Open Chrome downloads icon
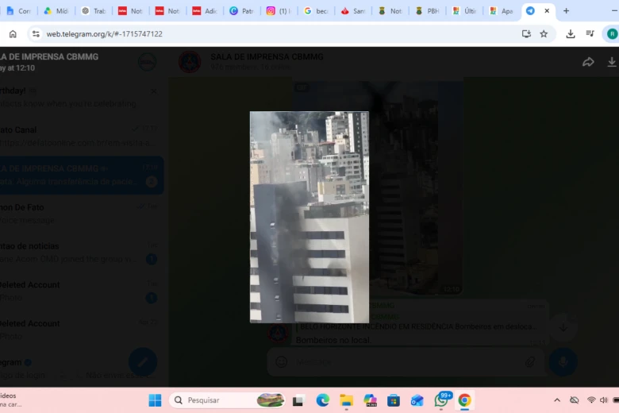This screenshot has width=619, height=413. pos(571,34)
